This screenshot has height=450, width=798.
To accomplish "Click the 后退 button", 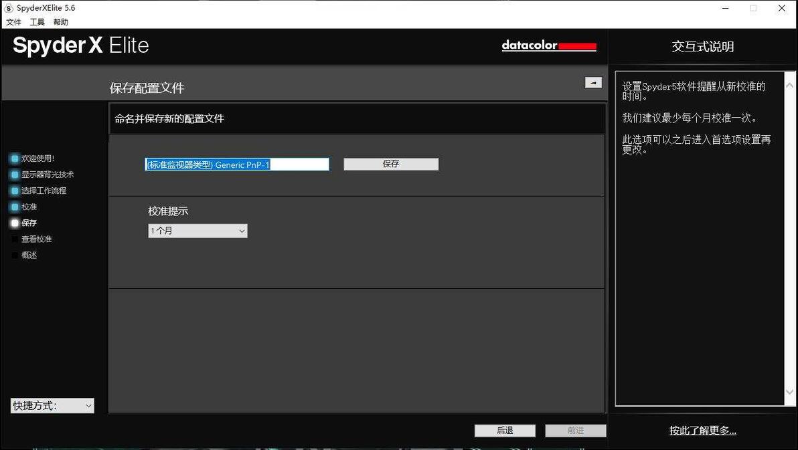I will [505, 431].
